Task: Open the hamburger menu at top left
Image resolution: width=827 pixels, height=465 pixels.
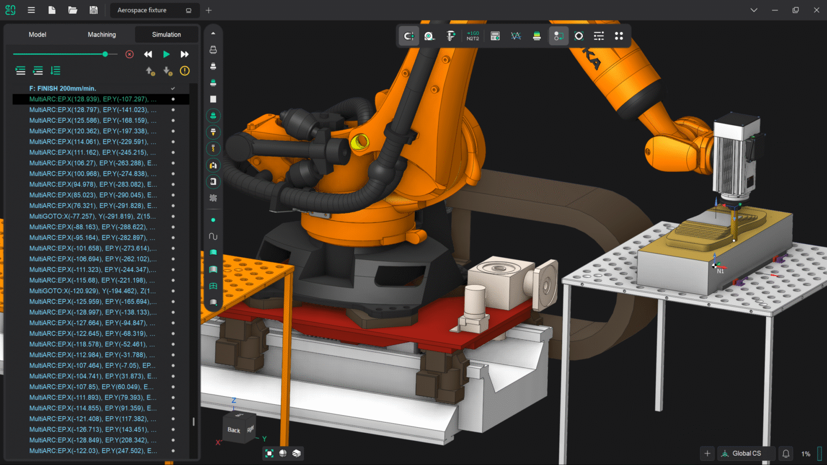Action: tap(31, 10)
